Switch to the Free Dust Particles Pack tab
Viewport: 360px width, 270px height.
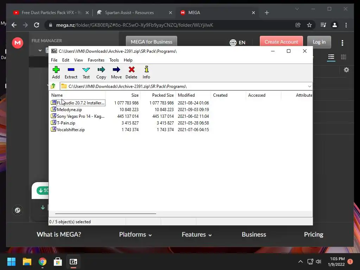click(x=51, y=13)
